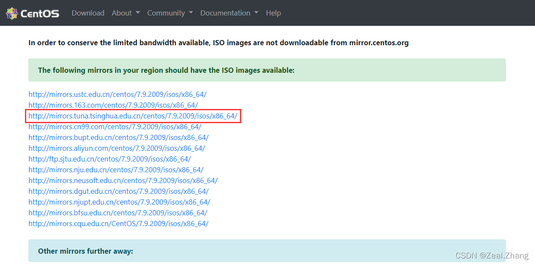Expand the About dropdown menu
This screenshot has height=264, width=535.
tap(126, 13)
